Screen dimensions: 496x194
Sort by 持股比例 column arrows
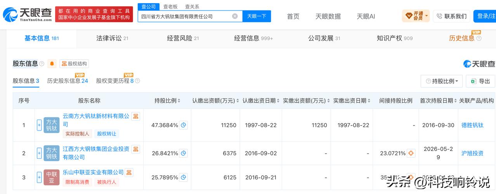pos(179,101)
